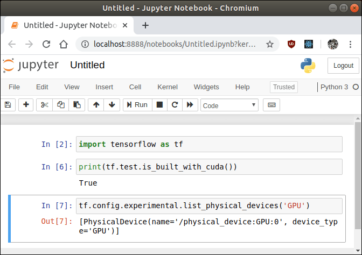
Task: Bookmark this page with star icon
Action: click(x=269, y=44)
